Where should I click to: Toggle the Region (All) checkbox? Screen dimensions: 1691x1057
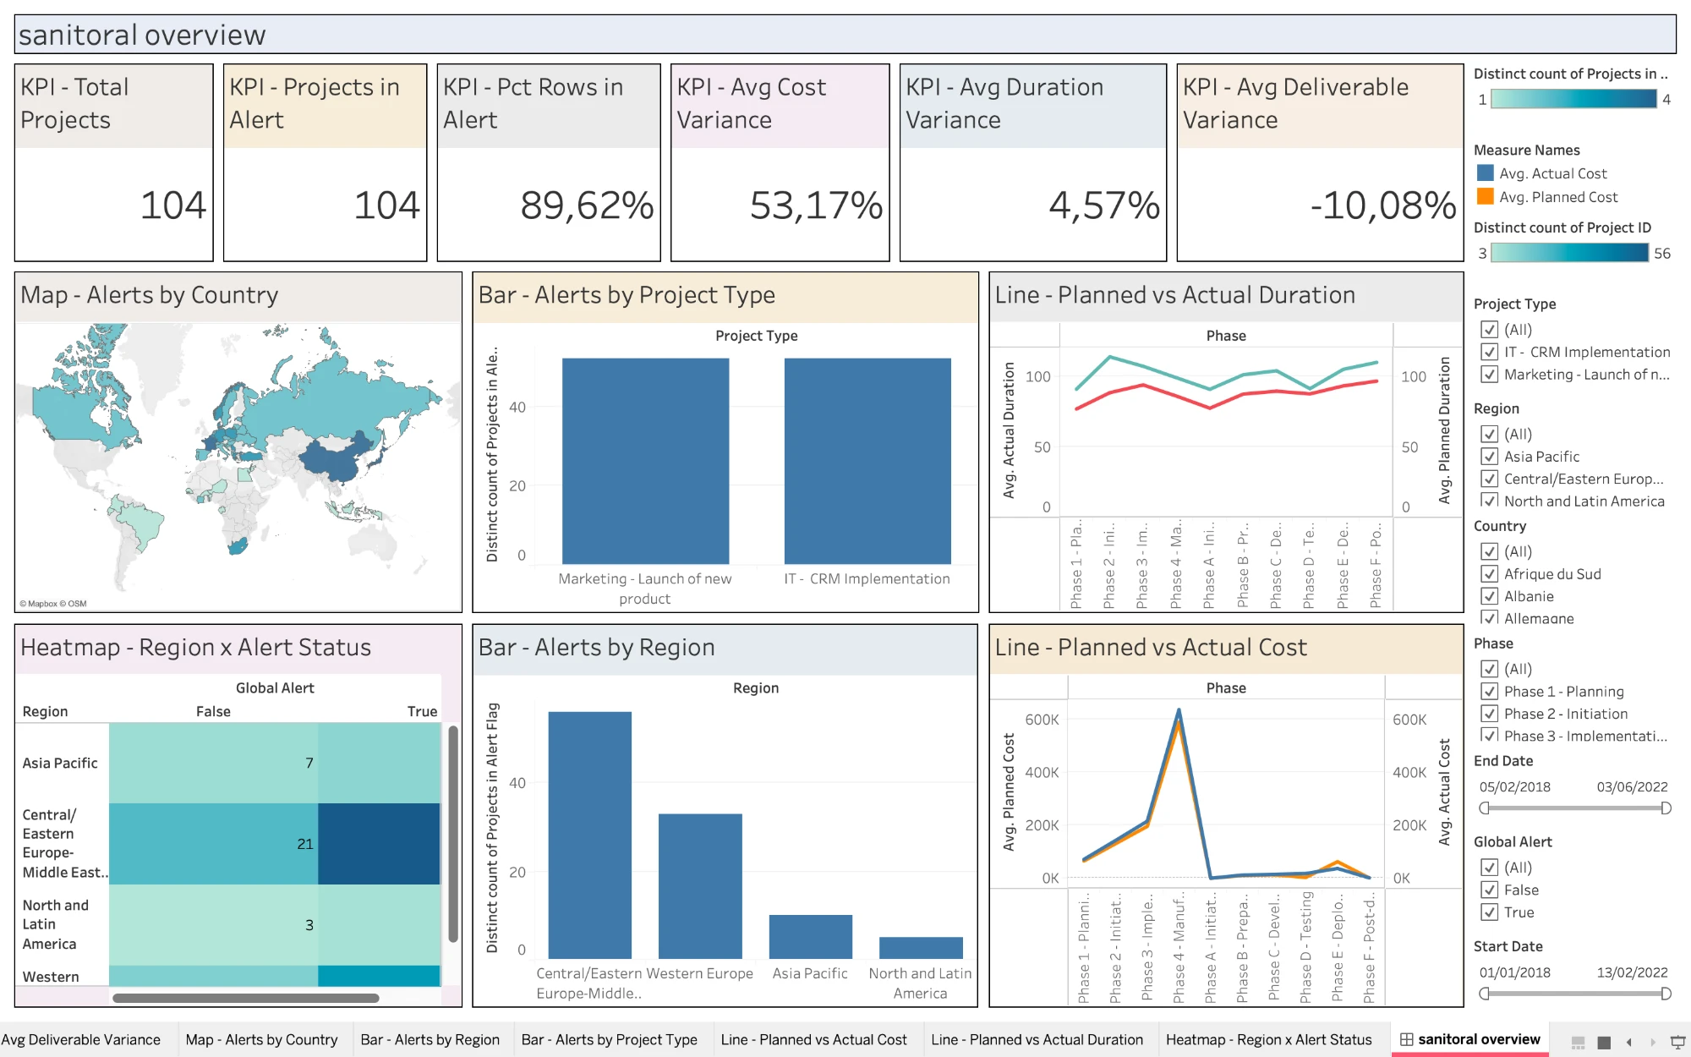coord(1490,434)
